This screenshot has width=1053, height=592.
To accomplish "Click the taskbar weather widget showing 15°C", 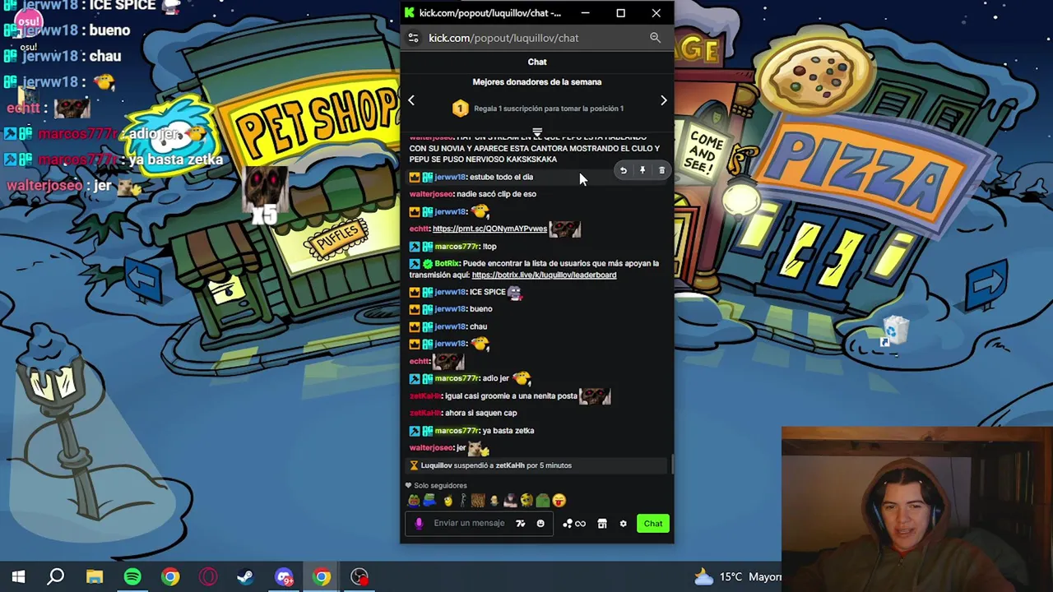I will coord(738,577).
